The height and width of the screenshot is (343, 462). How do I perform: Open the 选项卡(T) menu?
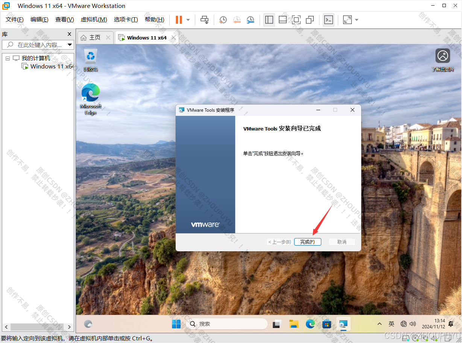(126, 20)
